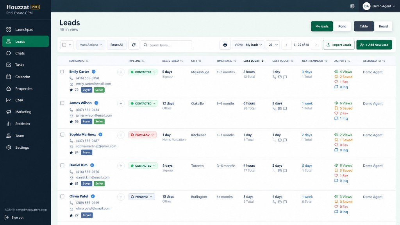Select the Sophia Martinez row checkbox
Screen dimensions: 400x225
tap(62, 135)
